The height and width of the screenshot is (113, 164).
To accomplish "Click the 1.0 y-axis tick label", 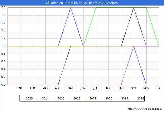I will [4, 46].
